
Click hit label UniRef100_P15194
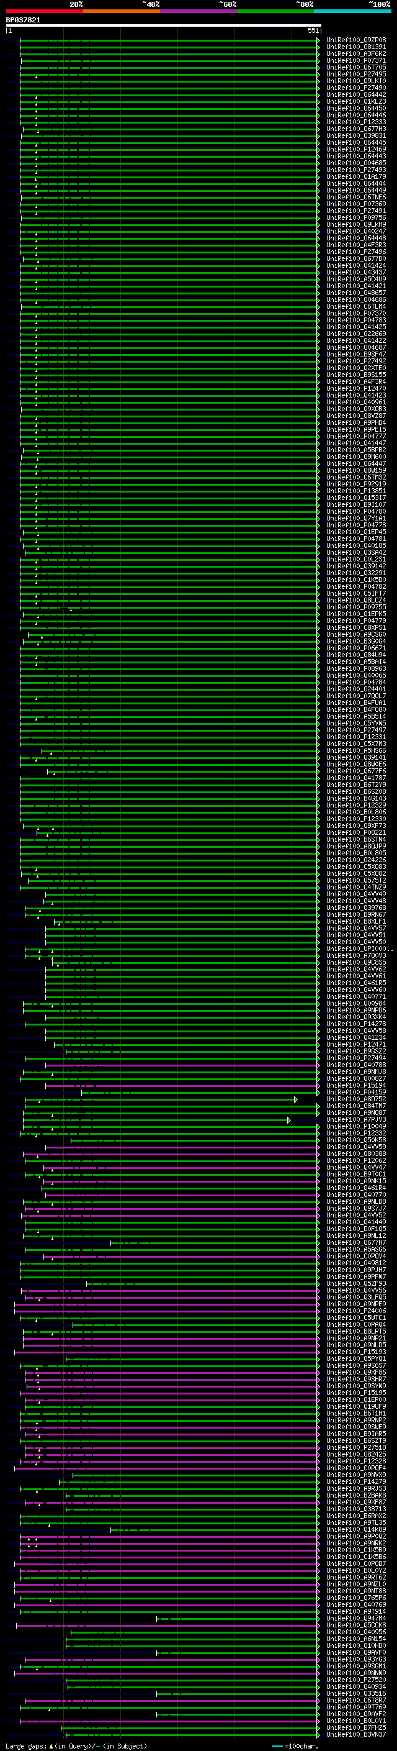[356, 1086]
